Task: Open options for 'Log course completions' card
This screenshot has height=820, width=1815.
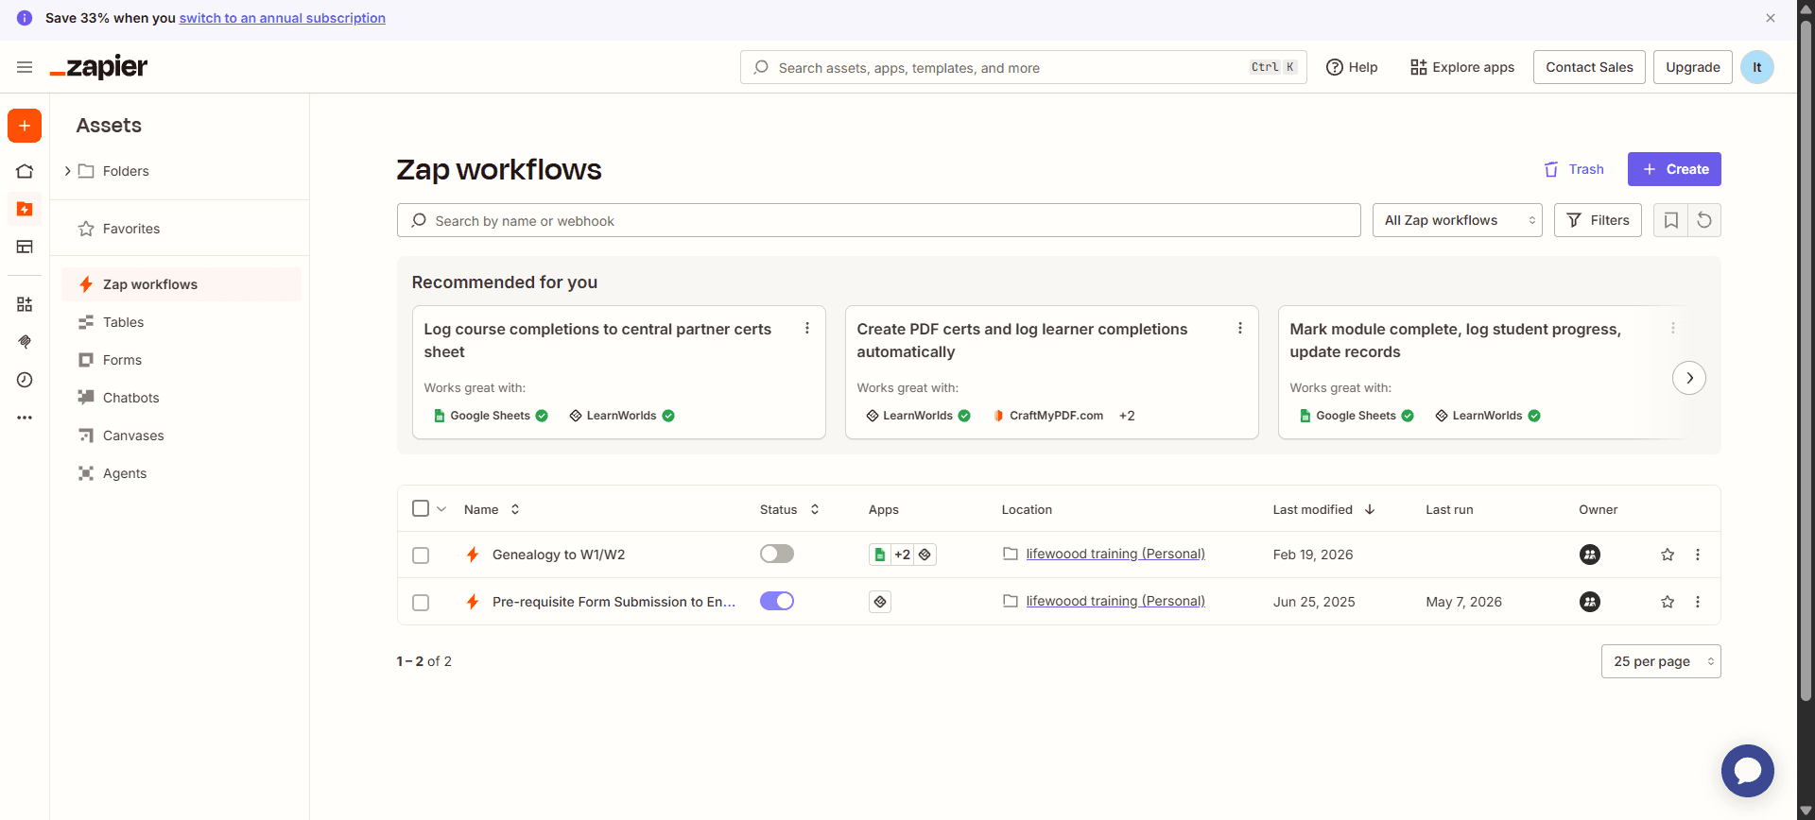Action: click(807, 328)
